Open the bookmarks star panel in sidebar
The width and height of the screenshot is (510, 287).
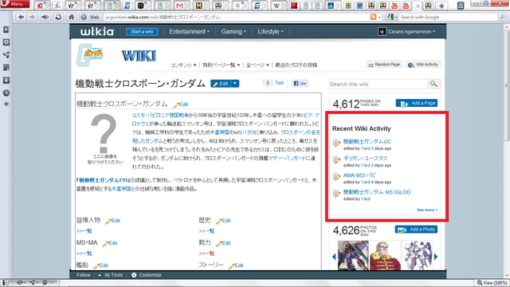pos(6,29)
